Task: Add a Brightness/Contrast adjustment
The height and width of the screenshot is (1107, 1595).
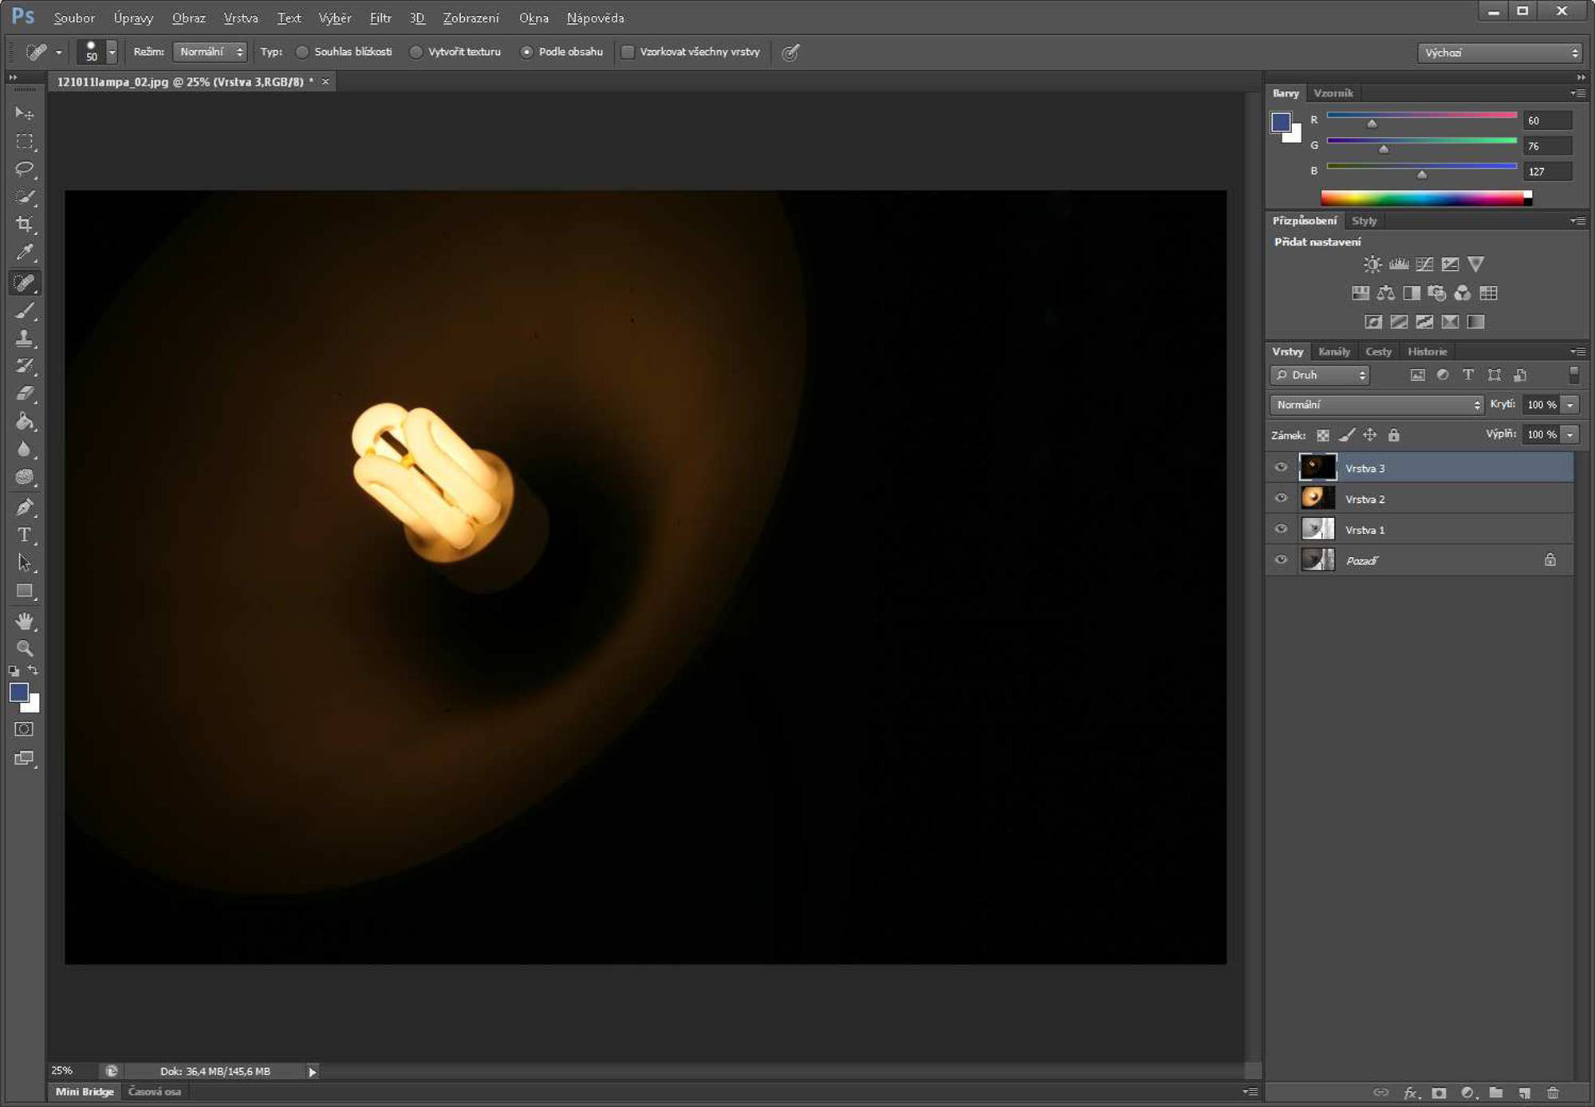Action: click(1372, 265)
